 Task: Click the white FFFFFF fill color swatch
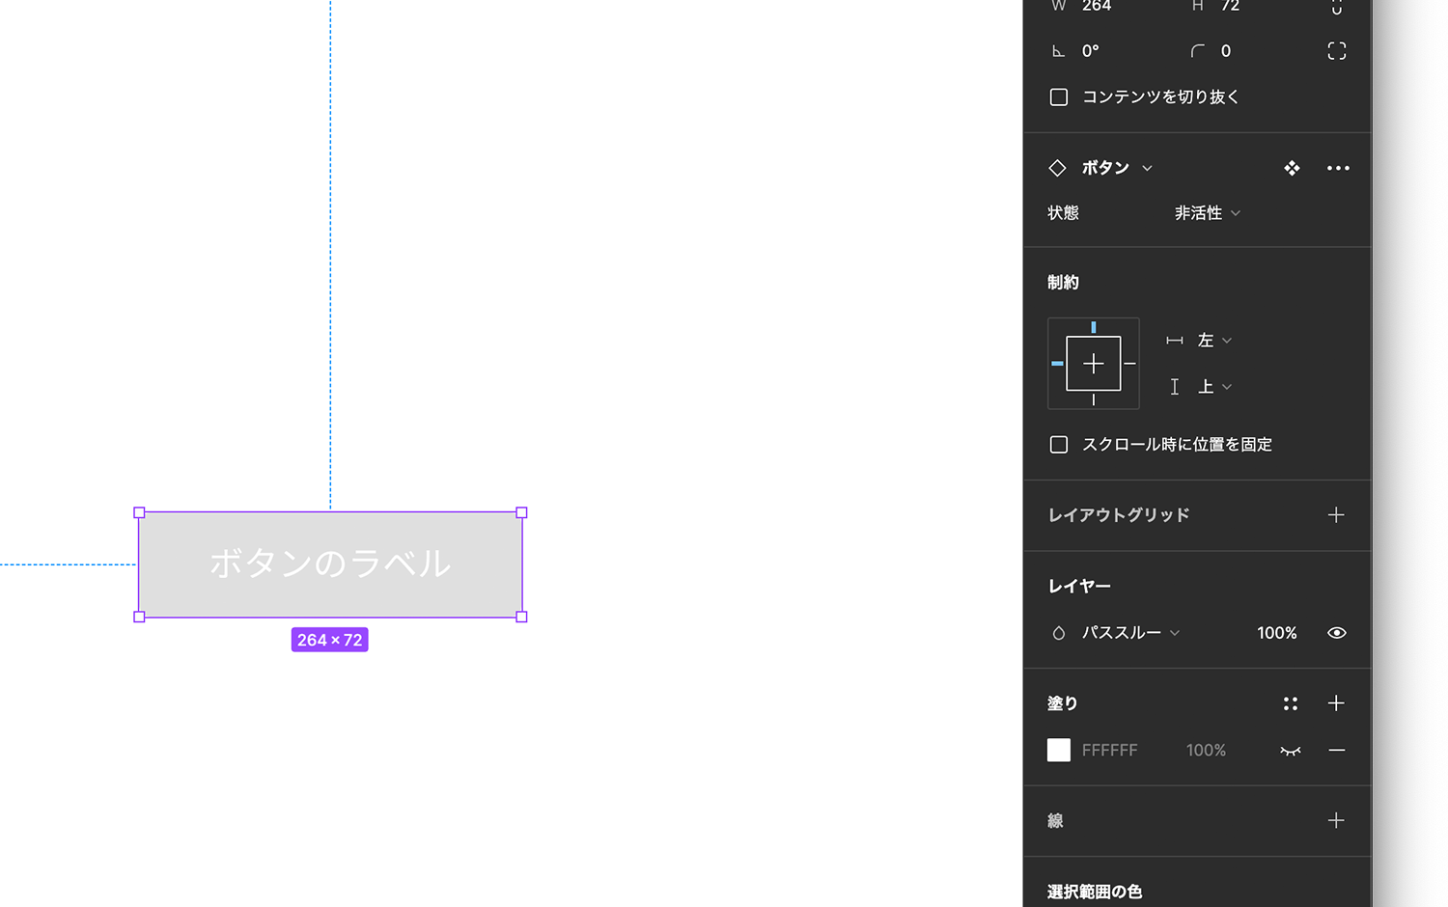point(1059,751)
